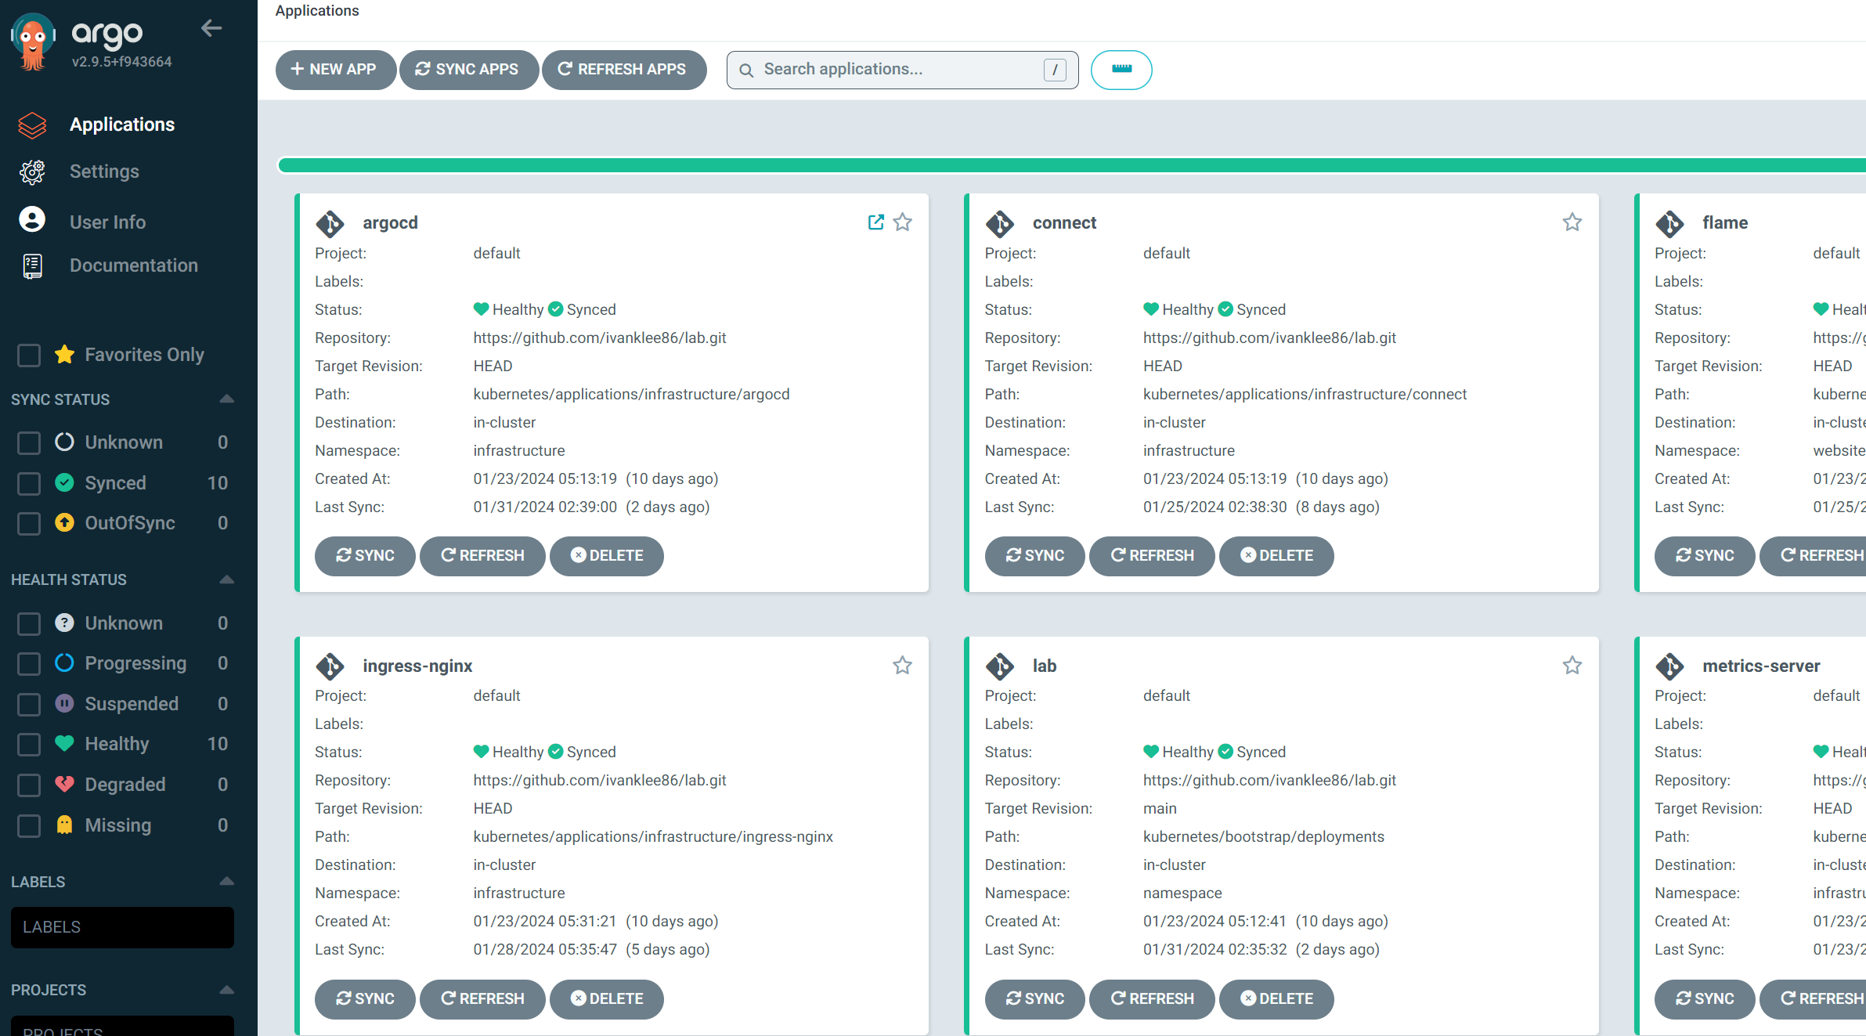The height and width of the screenshot is (1036, 1866).
Task: Star the ingress-nginx application
Action: tap(902, 666)
